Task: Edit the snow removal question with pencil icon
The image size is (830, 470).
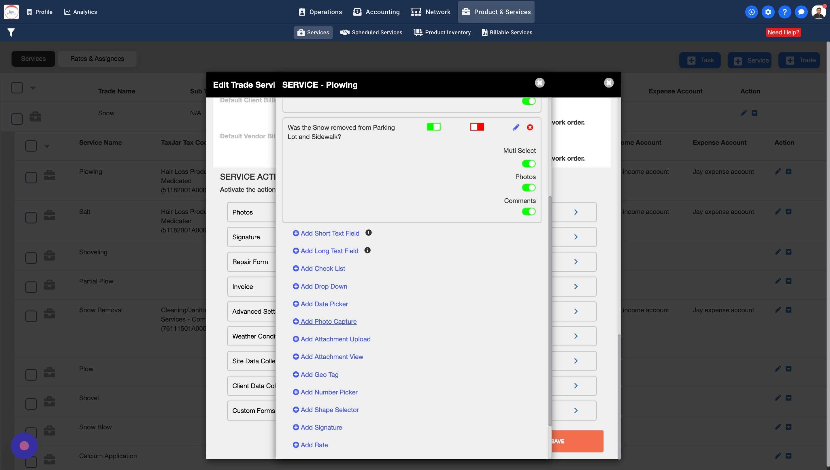Action: (x=516, y=127)
